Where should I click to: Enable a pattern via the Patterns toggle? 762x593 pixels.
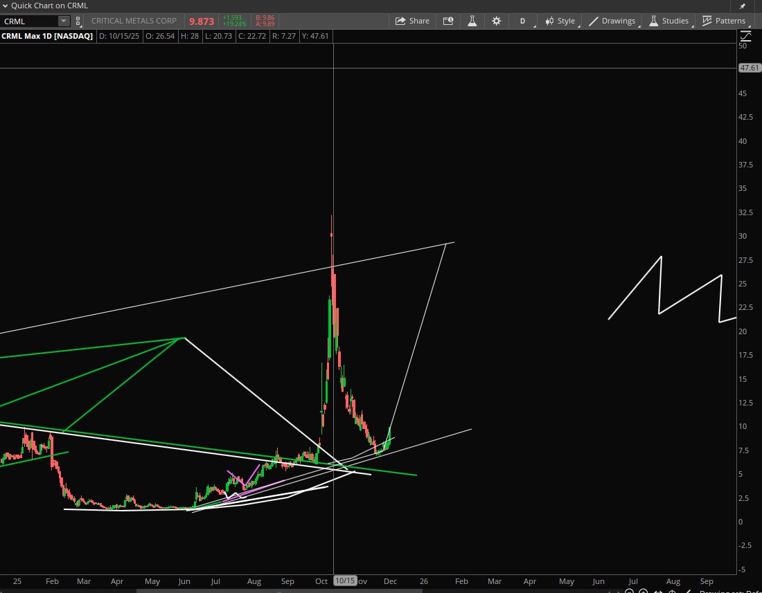[x=725, y=21]
